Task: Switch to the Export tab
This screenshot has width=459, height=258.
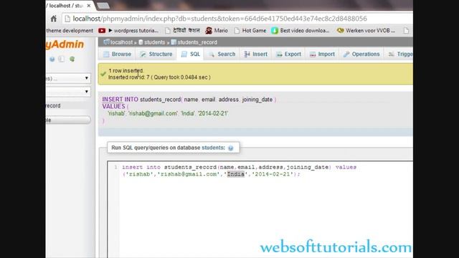Action: point(288,54)
